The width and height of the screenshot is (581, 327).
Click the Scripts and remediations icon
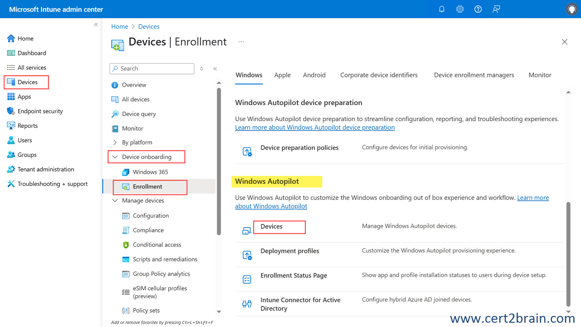126,259
